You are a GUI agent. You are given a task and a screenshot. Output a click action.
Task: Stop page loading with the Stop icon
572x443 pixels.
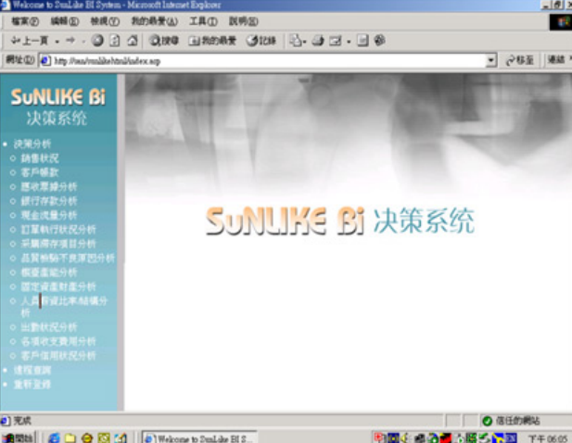(x=97, y=41)
